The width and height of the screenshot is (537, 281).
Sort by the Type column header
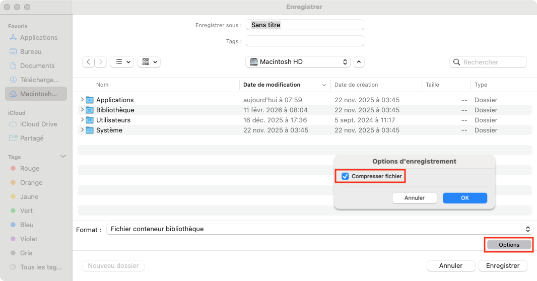tap(481, 85)
